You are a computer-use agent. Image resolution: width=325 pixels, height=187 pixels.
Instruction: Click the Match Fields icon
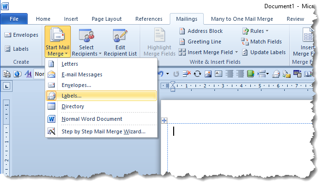245,42
